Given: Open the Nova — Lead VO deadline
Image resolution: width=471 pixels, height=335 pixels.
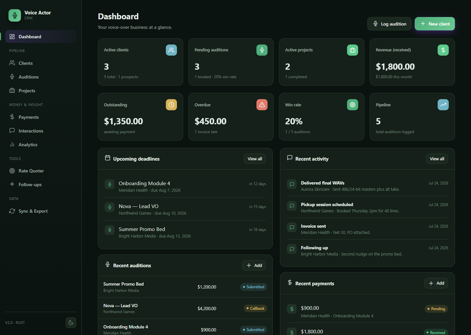Looking at the screenshot, I should (185, 209).
